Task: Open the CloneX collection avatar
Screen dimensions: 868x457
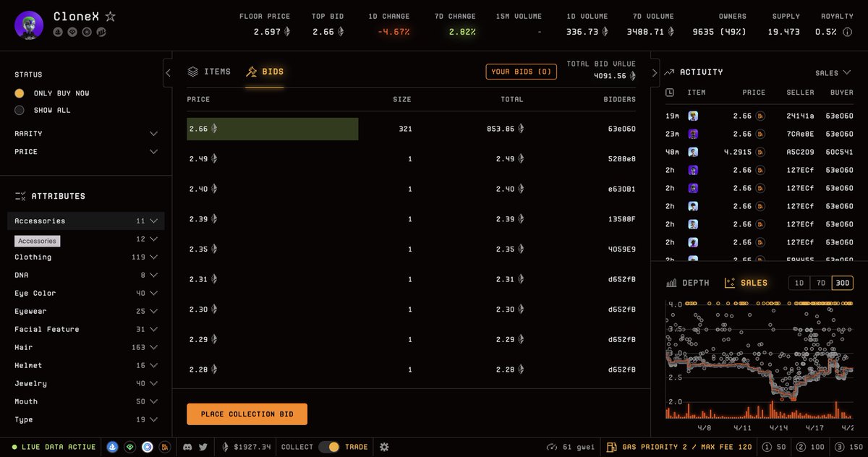Action: 29,25
